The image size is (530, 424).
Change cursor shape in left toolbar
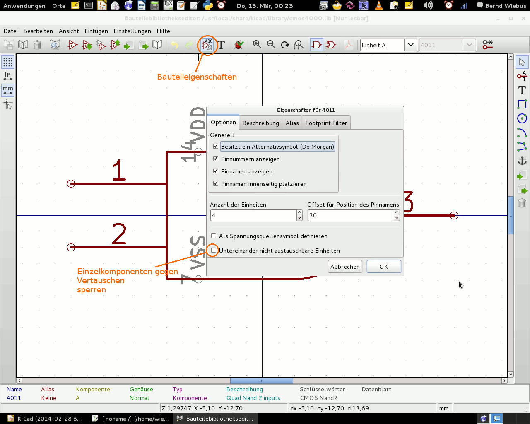click(x=8, y=105)
